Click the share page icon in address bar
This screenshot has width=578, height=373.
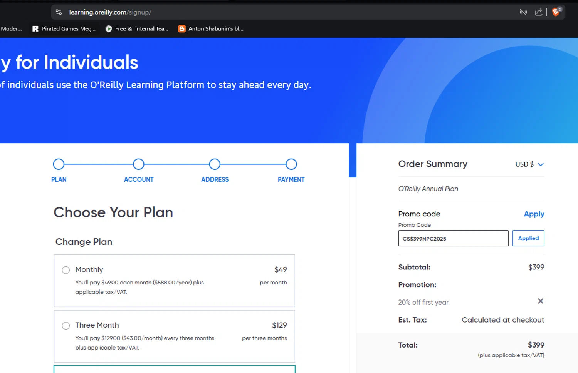pyautogui.click(x=538, y=12)
